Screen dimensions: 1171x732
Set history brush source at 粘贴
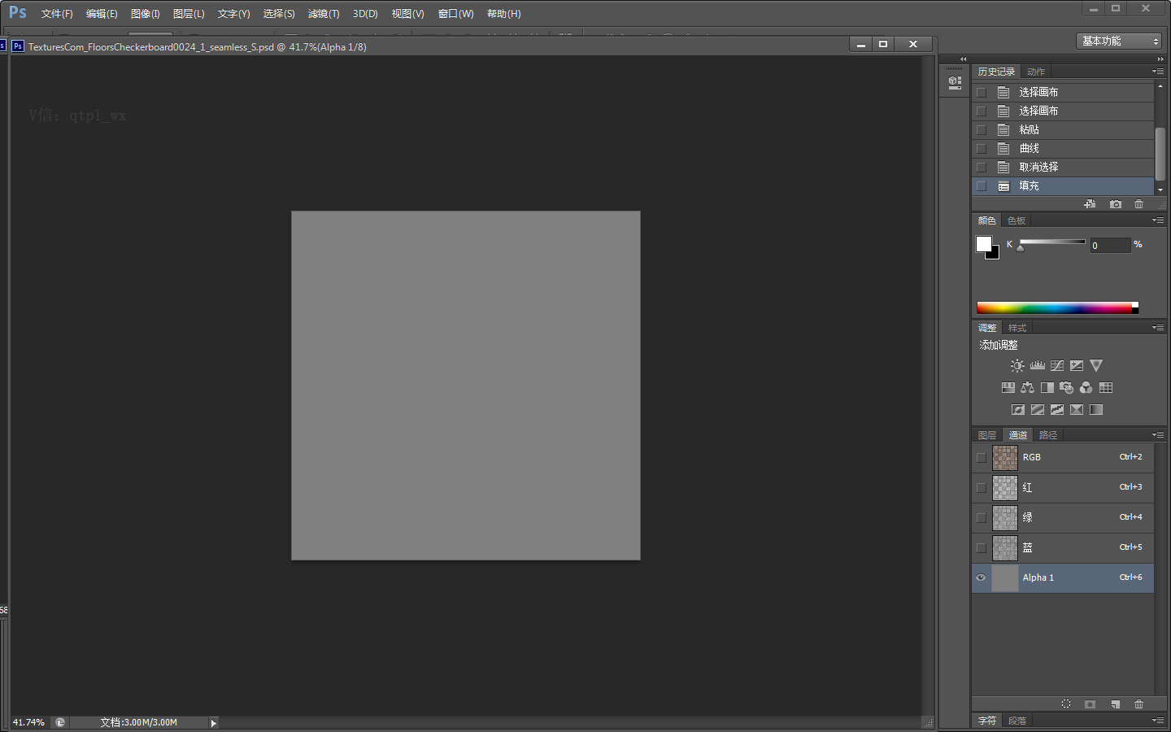pyautogui.click(x=982, y=129)
